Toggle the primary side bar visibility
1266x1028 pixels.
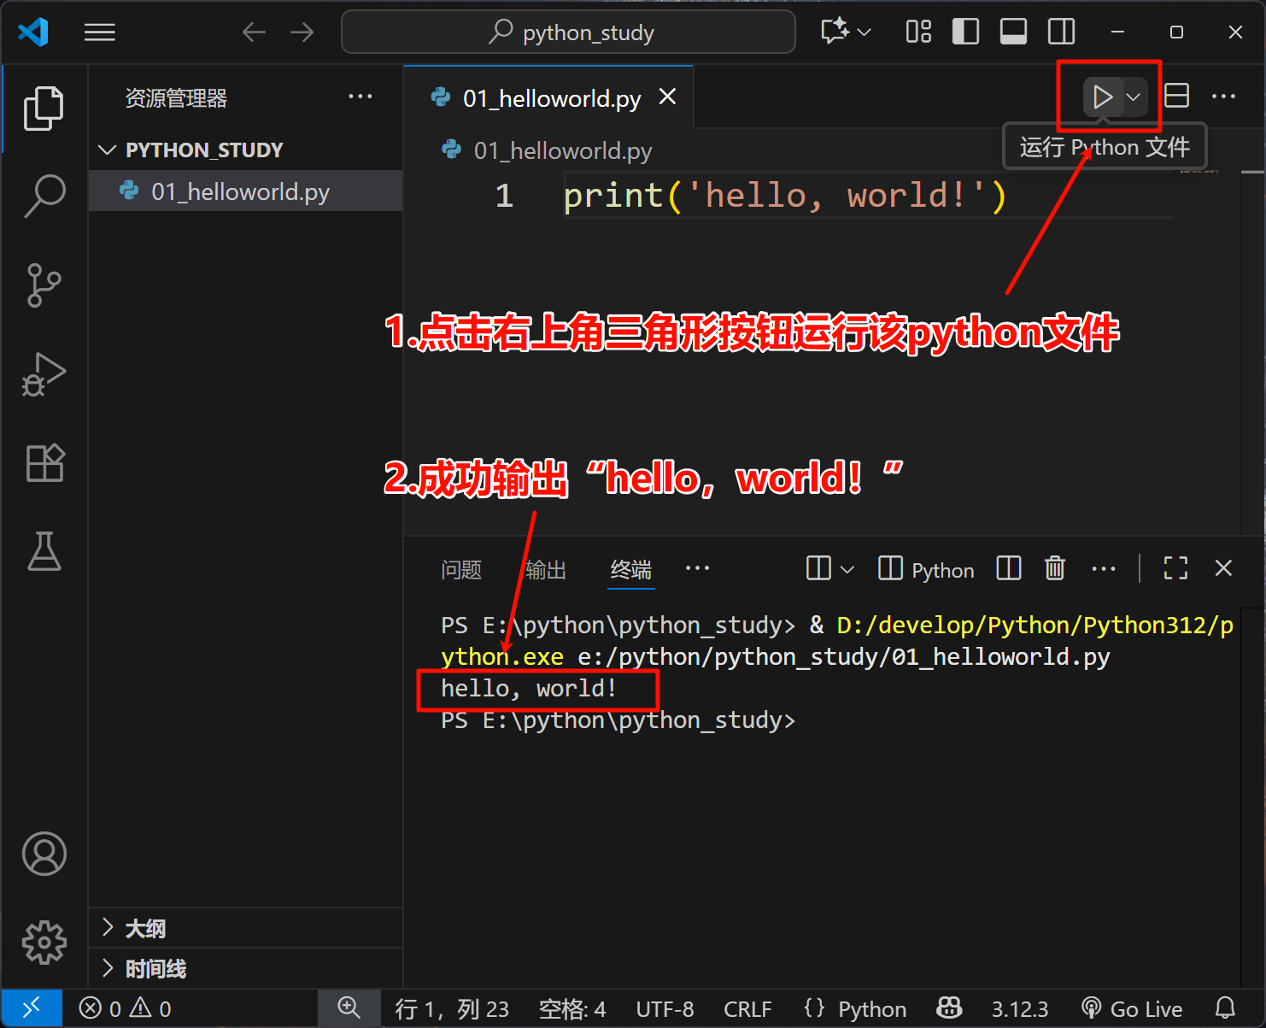point(965,32)
